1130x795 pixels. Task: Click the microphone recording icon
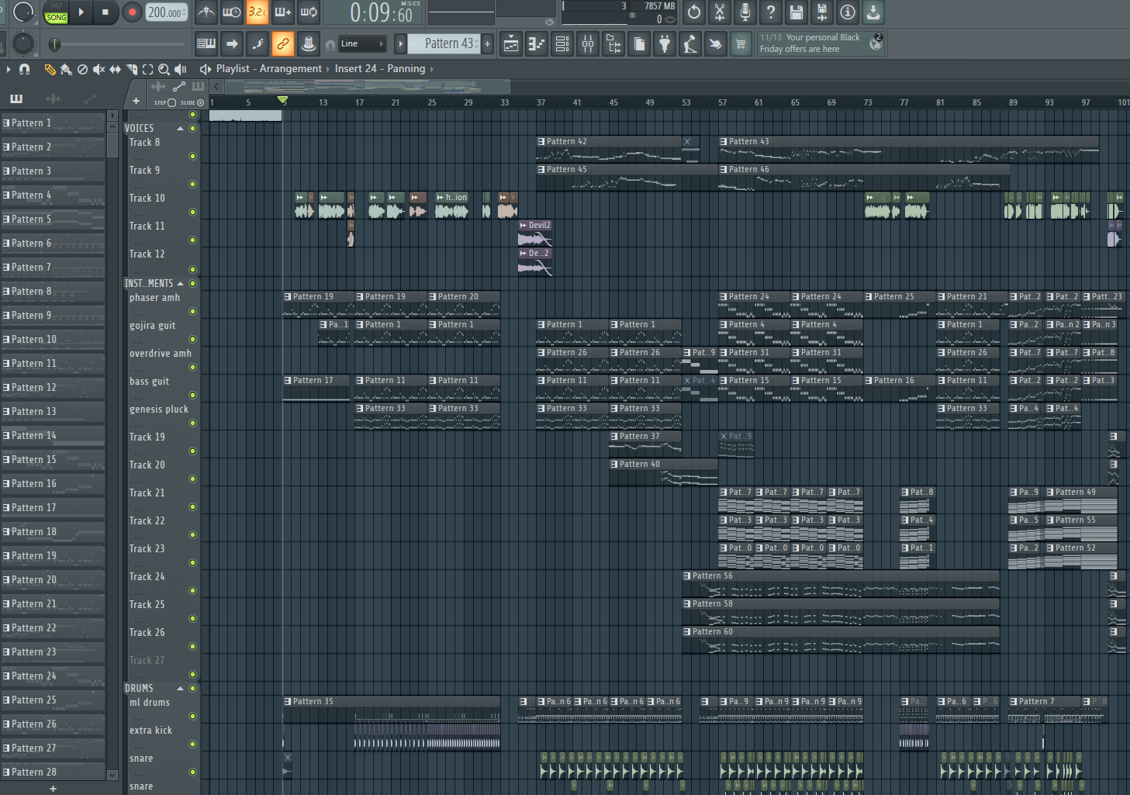(745, 12)
